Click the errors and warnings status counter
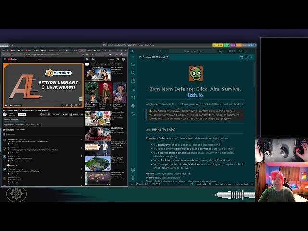This screenshot has width=308, height=231. click(155, 184)
